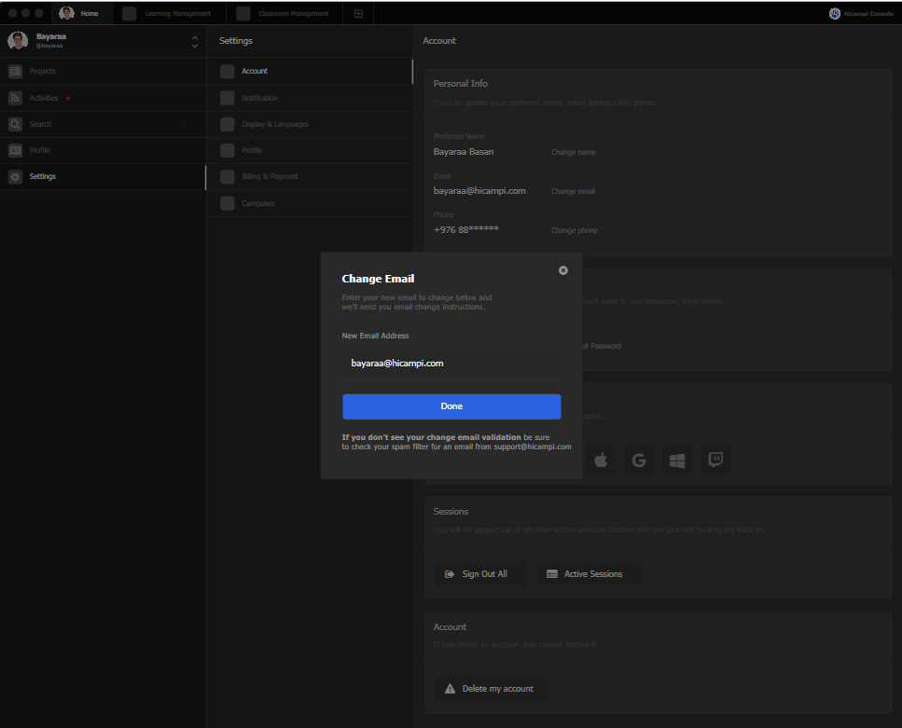Link your Apple account
The image size is (902, 728).
pos(601,460)
